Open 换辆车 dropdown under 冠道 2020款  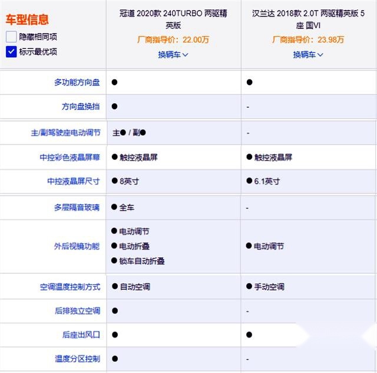(x=173, y=55)
